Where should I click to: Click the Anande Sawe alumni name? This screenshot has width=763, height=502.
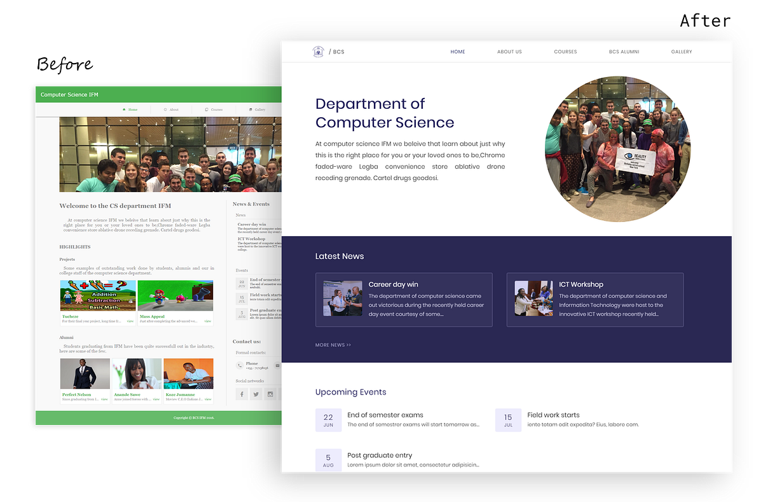(127, 394)
